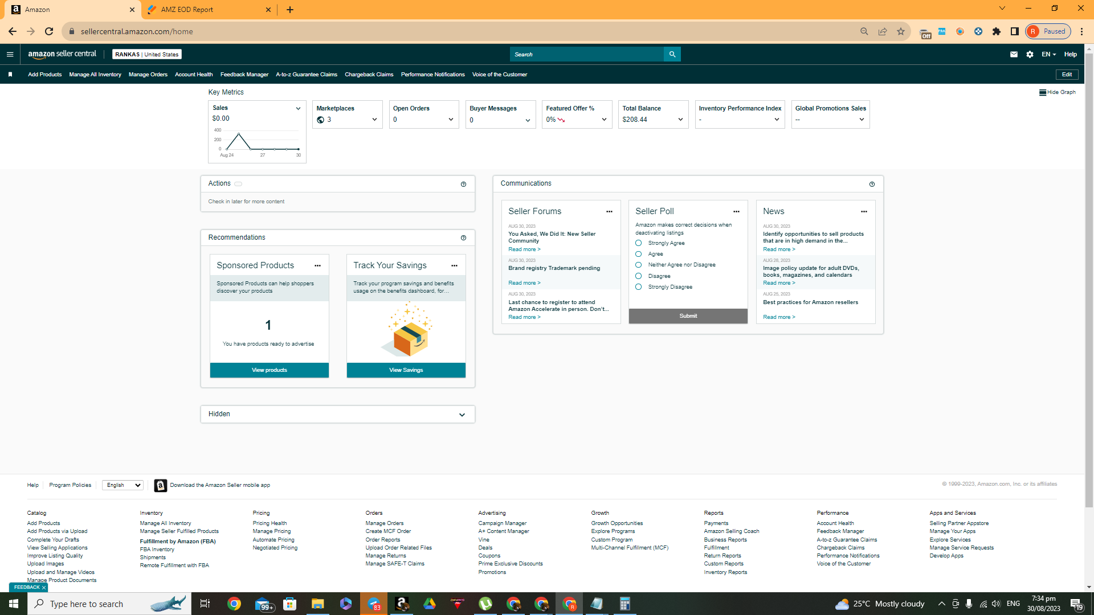Open the EN language menu
The height and width of the screenshot is (615, 1094).
click(1049, 55)
